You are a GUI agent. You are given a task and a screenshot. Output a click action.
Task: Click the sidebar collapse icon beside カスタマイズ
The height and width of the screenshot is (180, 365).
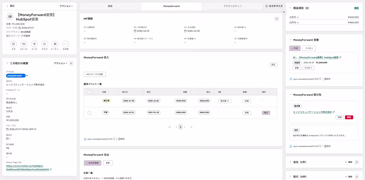coord(284,12)
